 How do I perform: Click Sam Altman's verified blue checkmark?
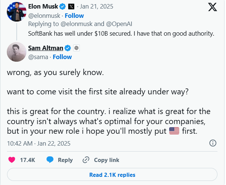(x=68, y=48)
